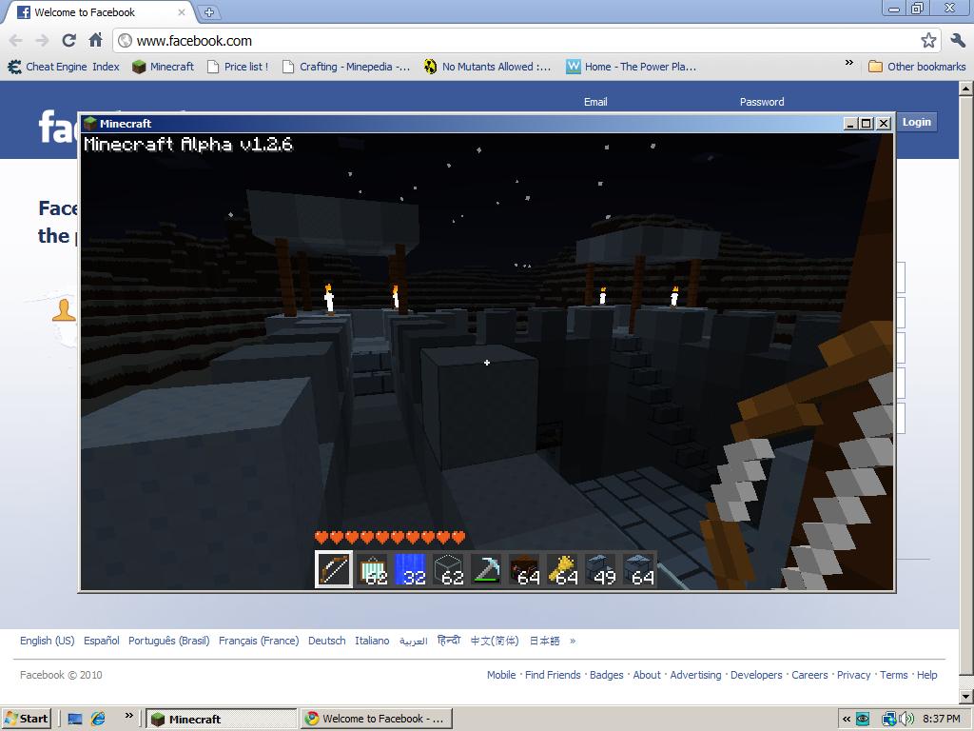The image size is (974, 731).
Task: Open the Other bookmarks folder
Action: click(x=916, y=67)
